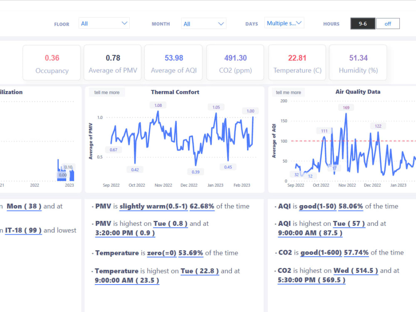Click the IT-18 ( 99 ) link

[x=23, y=230]
